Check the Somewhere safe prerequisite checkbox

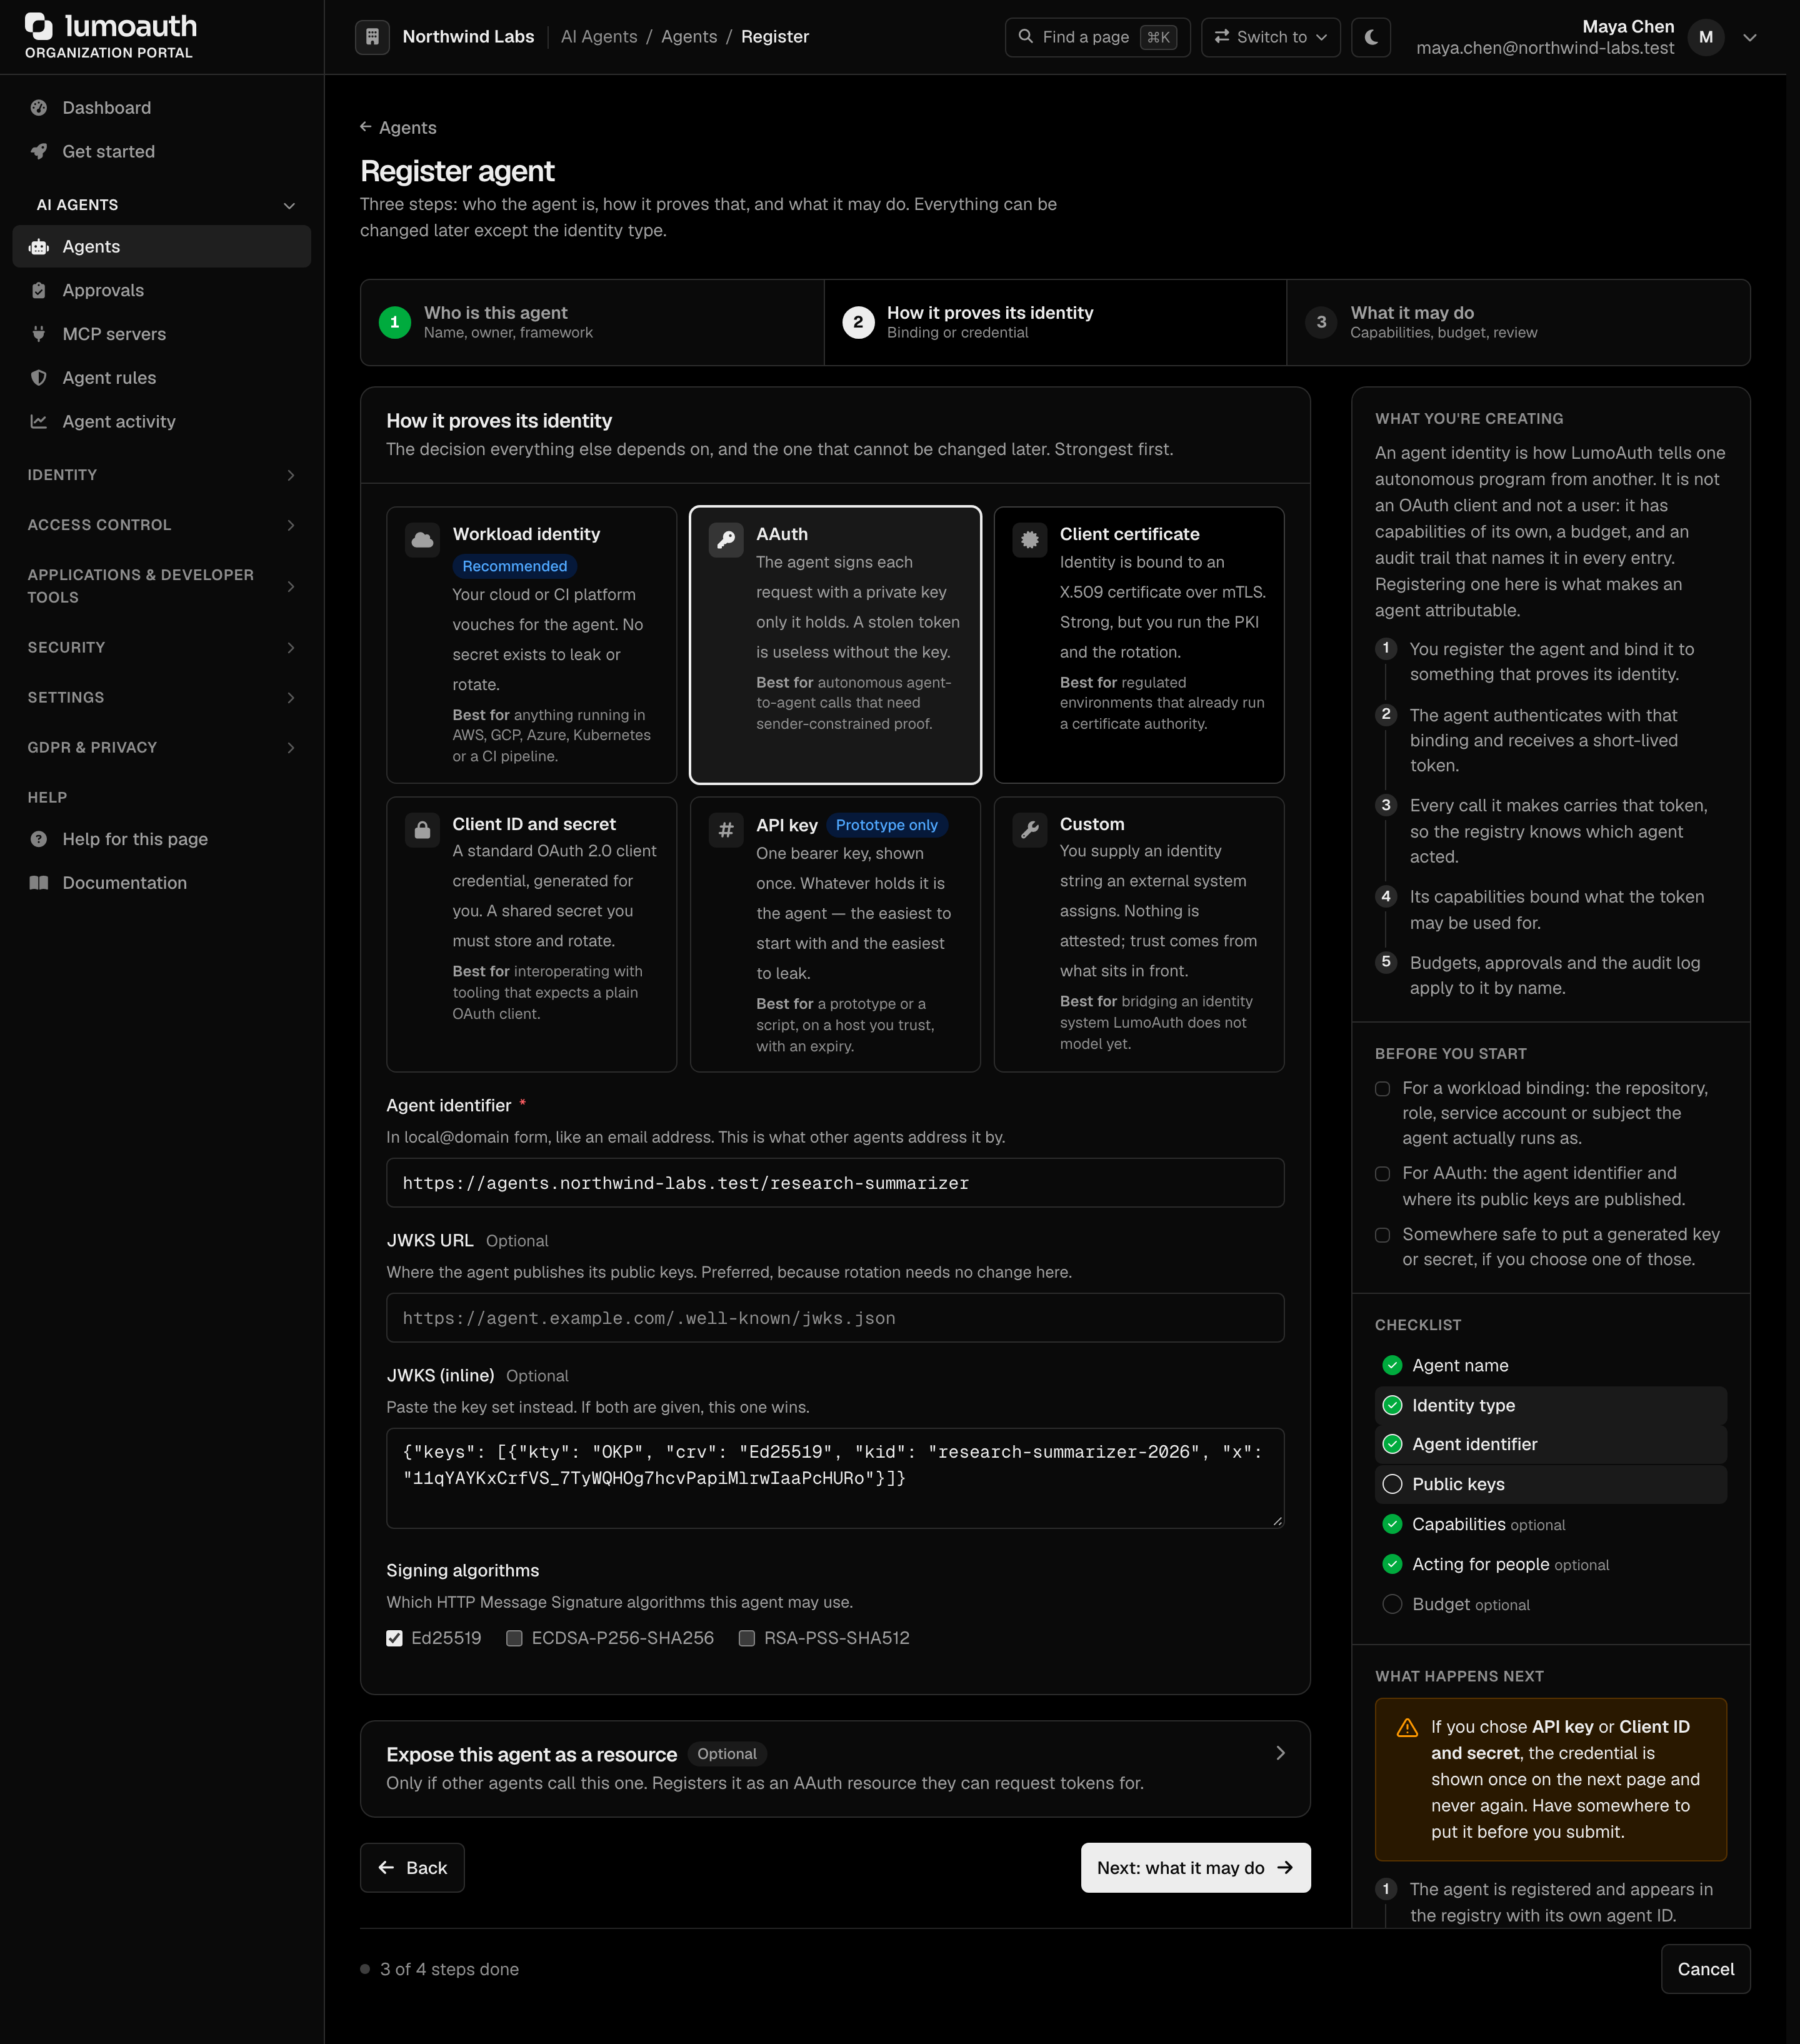click(1383, 1235)
